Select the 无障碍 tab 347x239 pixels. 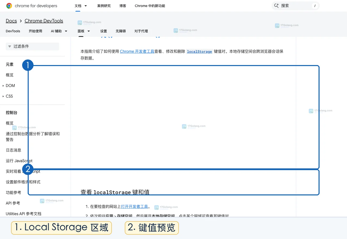click(x=121, y=31)
